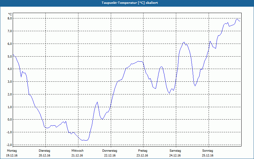
Task: Select the 5,0 y-axis label
Action: point(10,56)
